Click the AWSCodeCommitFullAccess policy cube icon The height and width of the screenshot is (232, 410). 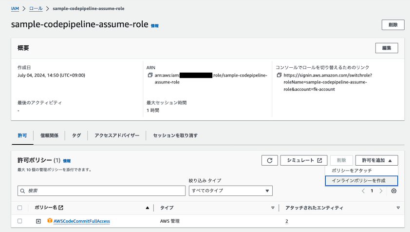(x=50, y=221)
